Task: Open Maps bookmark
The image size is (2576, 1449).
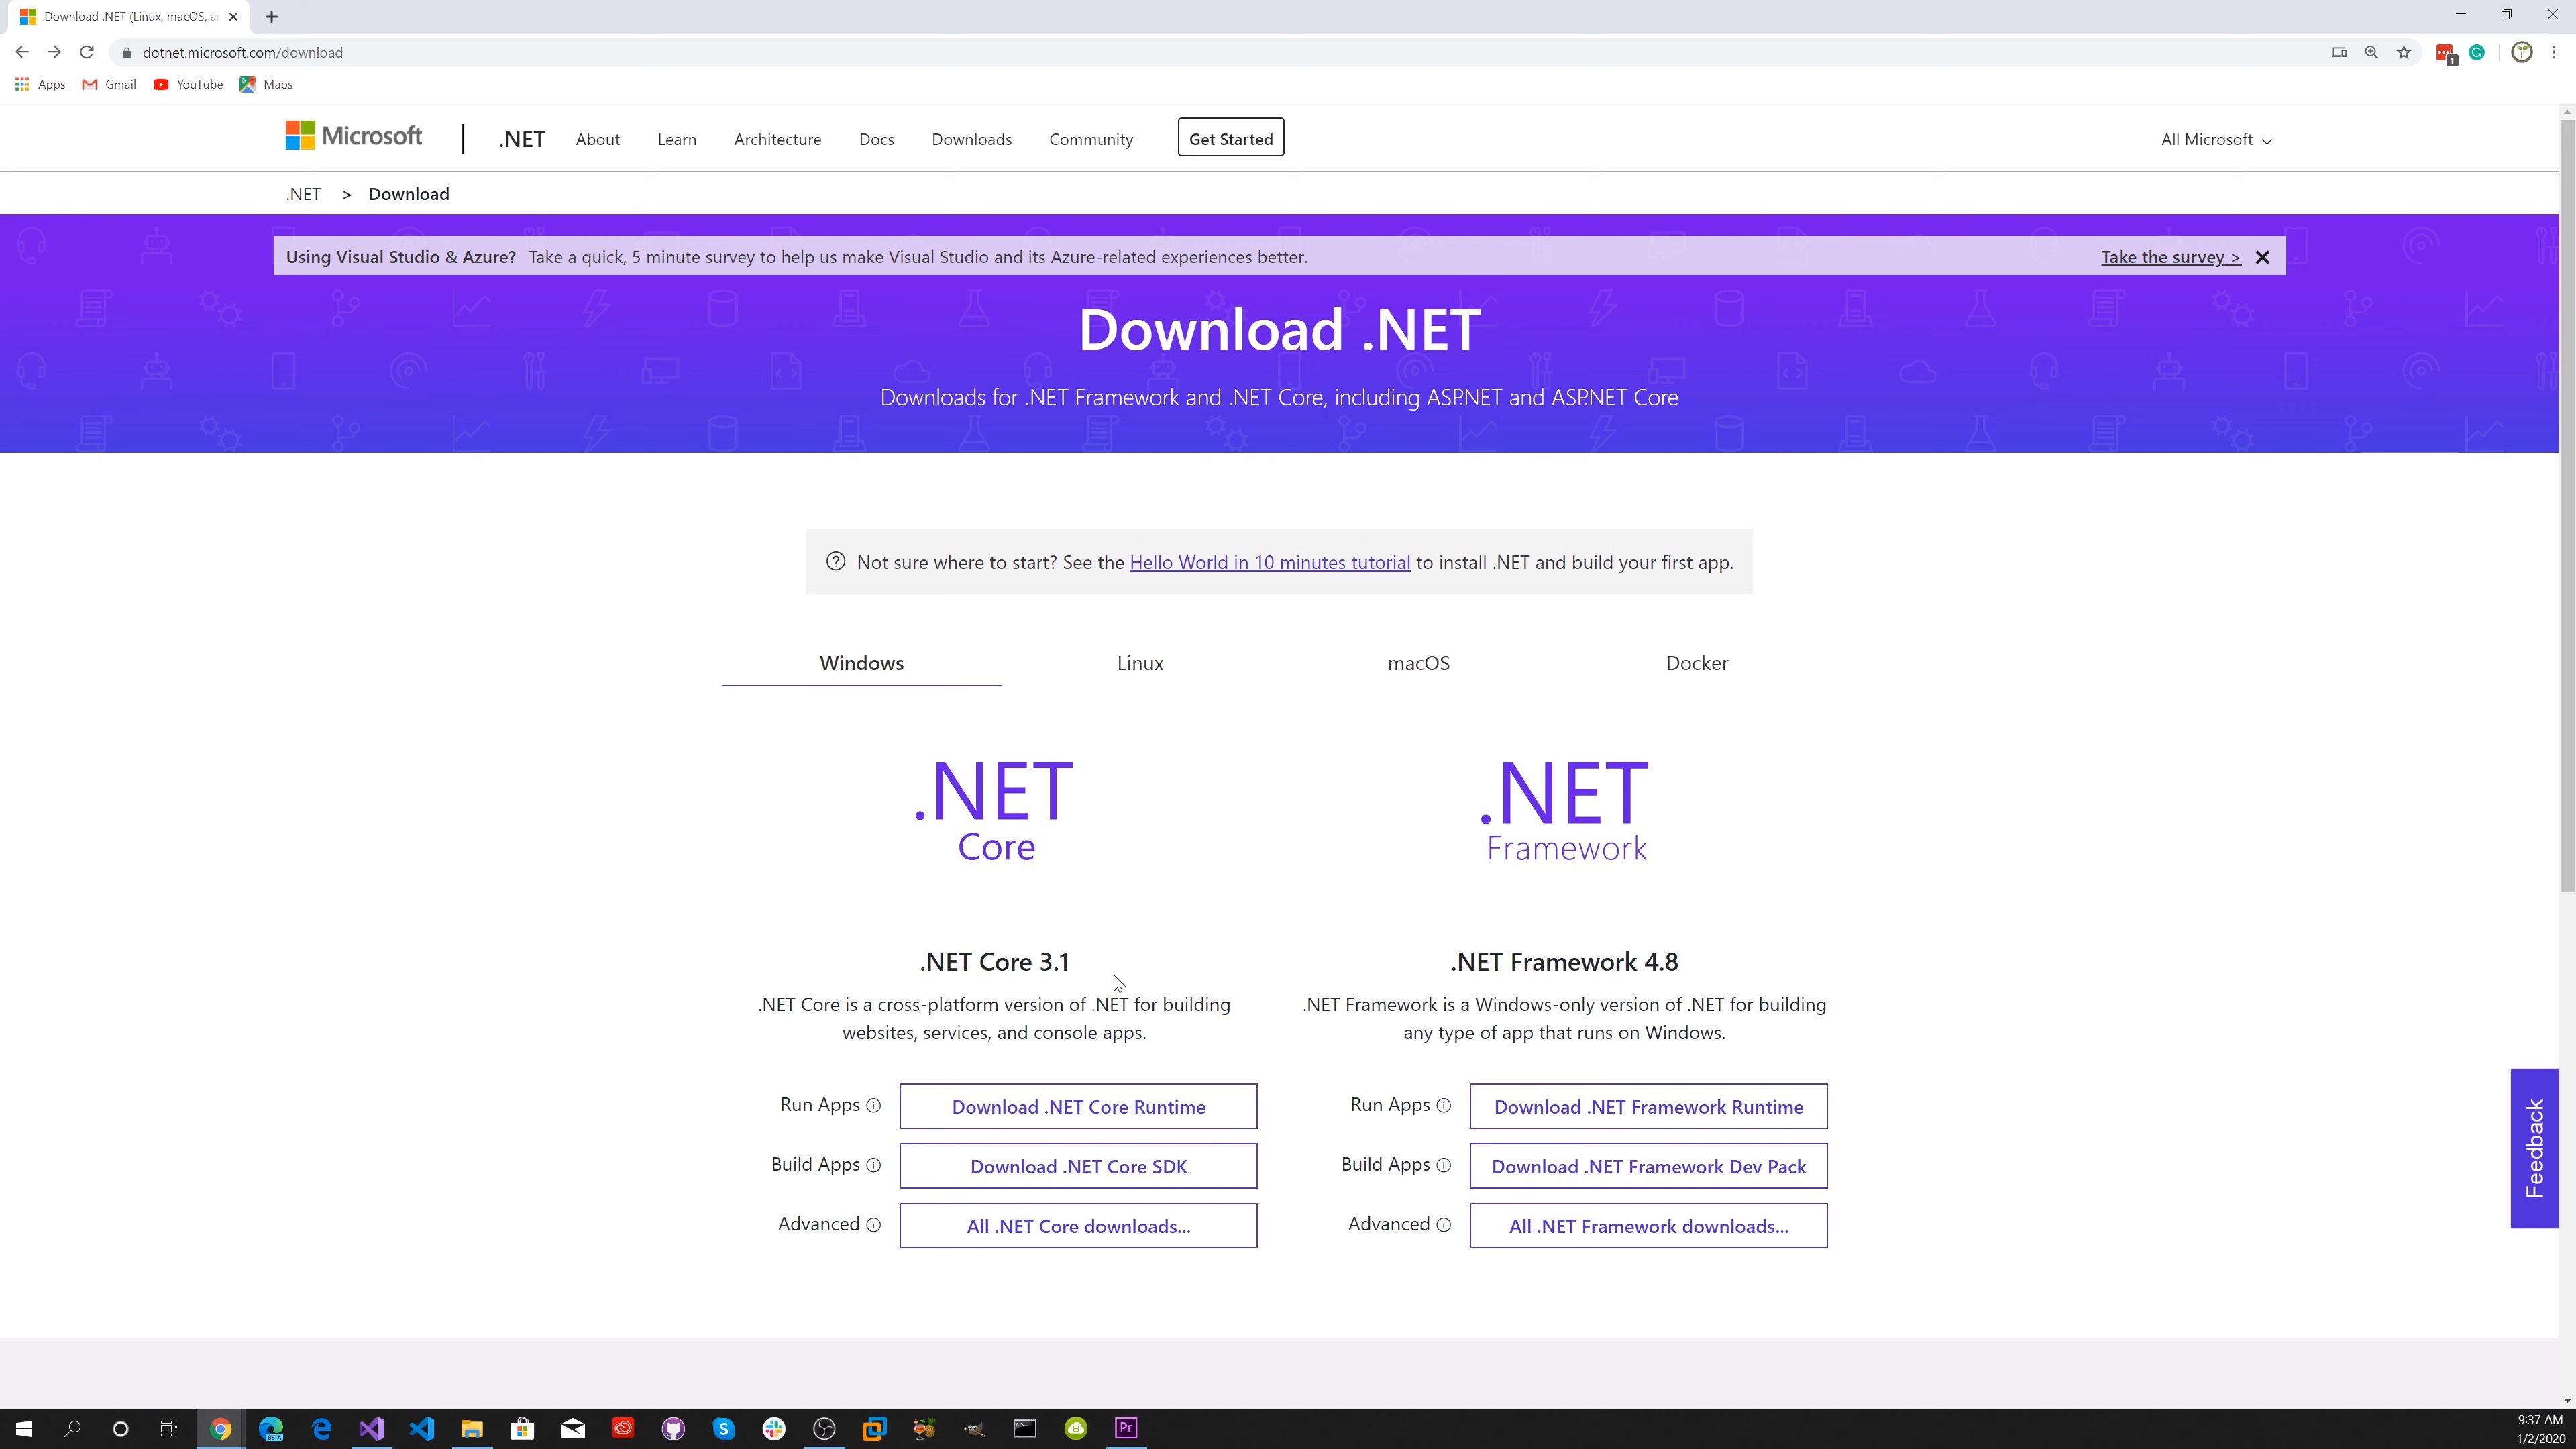Action: tap(266, 84)
